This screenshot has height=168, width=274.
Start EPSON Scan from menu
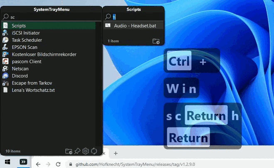click(x=24, y=47)
